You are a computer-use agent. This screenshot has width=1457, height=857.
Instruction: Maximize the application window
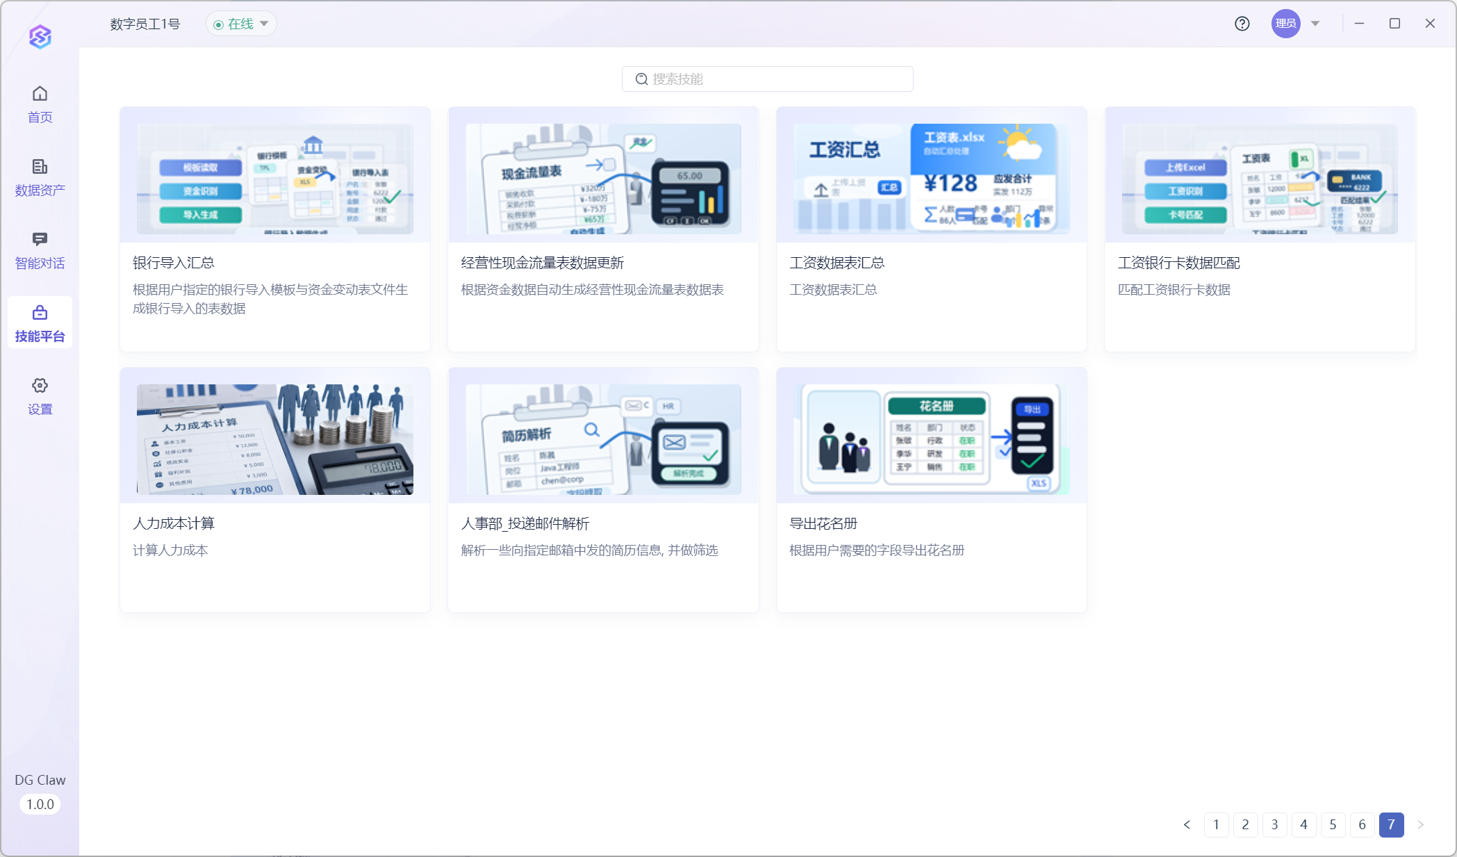point(1394,24)
